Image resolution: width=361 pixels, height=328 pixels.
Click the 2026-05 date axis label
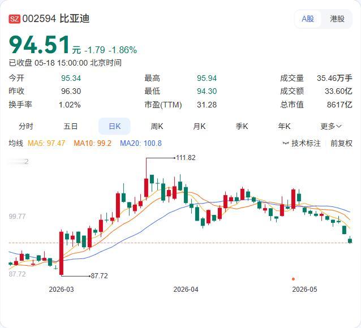tap(304, 290)
